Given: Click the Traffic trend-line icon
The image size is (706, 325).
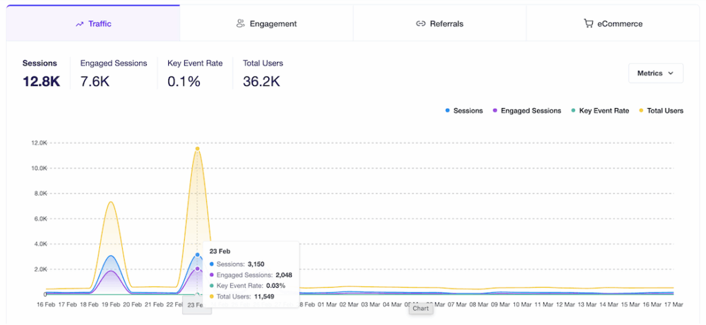Looking at the screenshot, I should (80, 24).
